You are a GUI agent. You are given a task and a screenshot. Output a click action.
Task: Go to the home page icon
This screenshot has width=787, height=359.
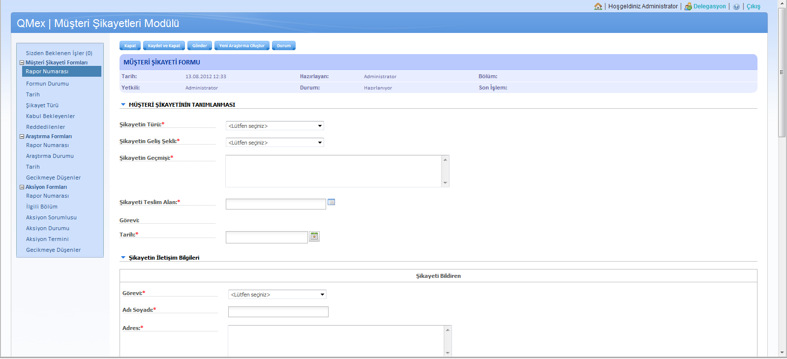pos(598,6)
